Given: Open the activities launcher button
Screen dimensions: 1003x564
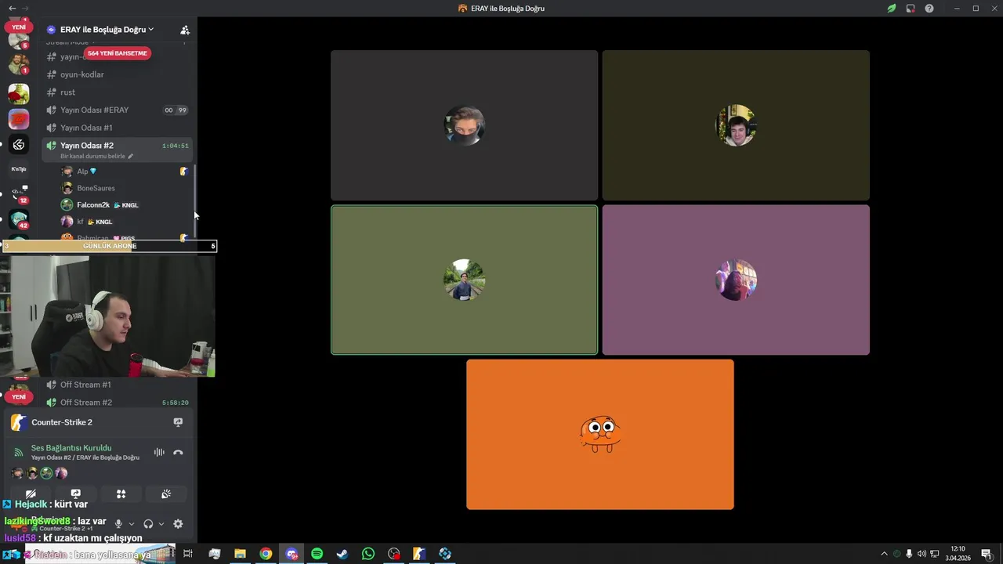Looking at the screenshot, I should click(x=121, y=494).
